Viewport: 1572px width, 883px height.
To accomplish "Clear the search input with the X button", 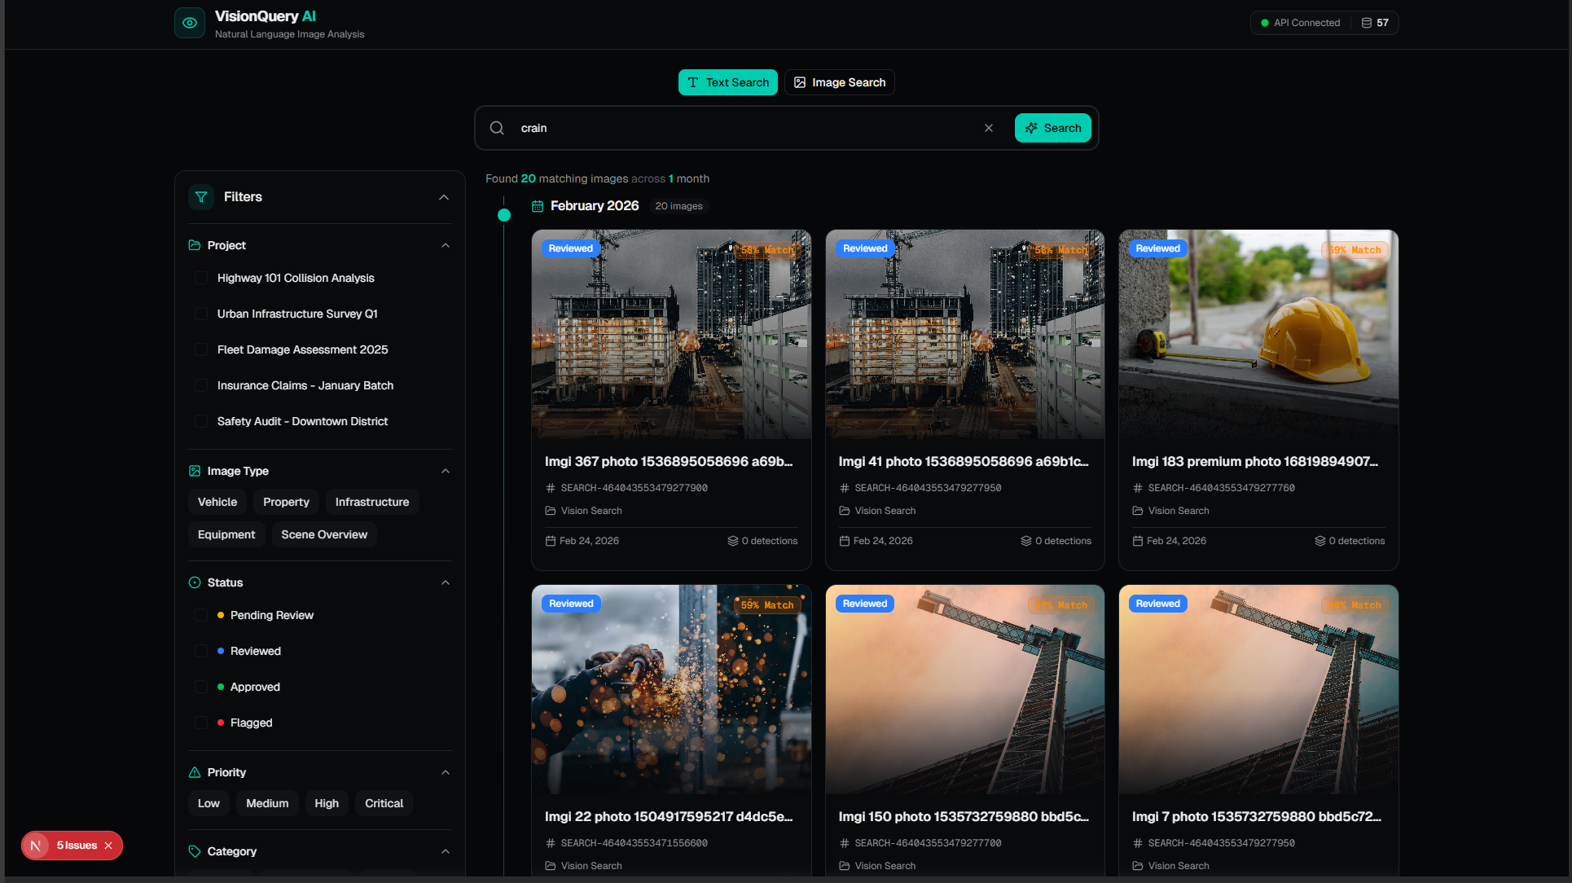I will tap(989, 128).
